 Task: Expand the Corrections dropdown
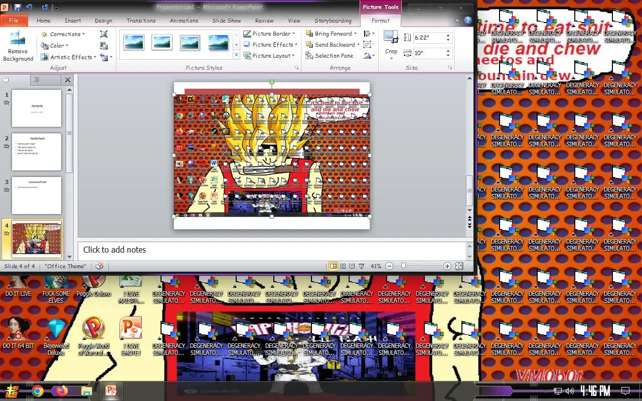[x=63, y=34]
